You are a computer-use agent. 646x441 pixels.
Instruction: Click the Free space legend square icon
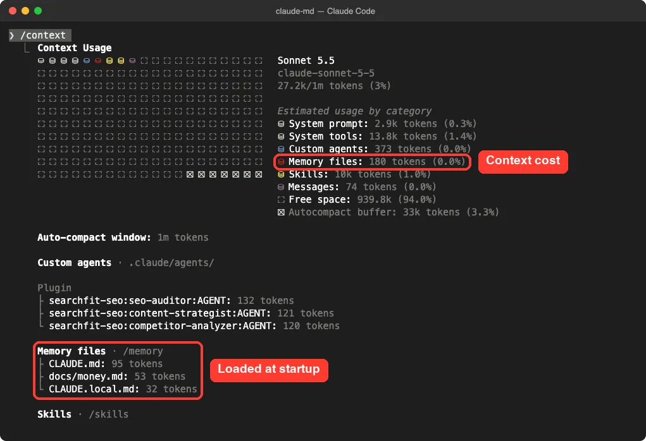pos(281,200)
